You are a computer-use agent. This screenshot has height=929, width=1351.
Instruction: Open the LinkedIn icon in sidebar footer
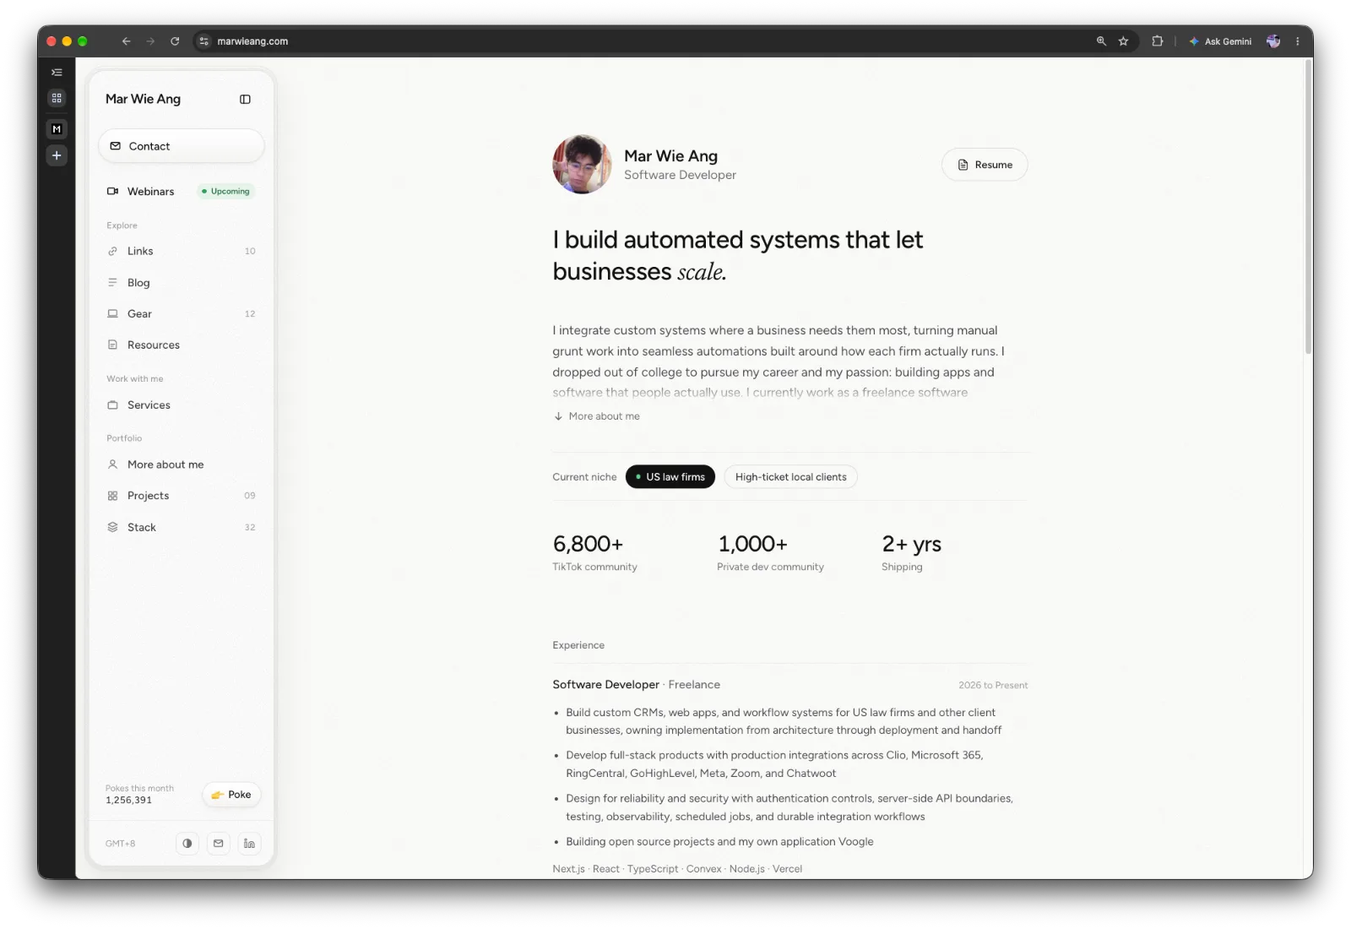249,843
